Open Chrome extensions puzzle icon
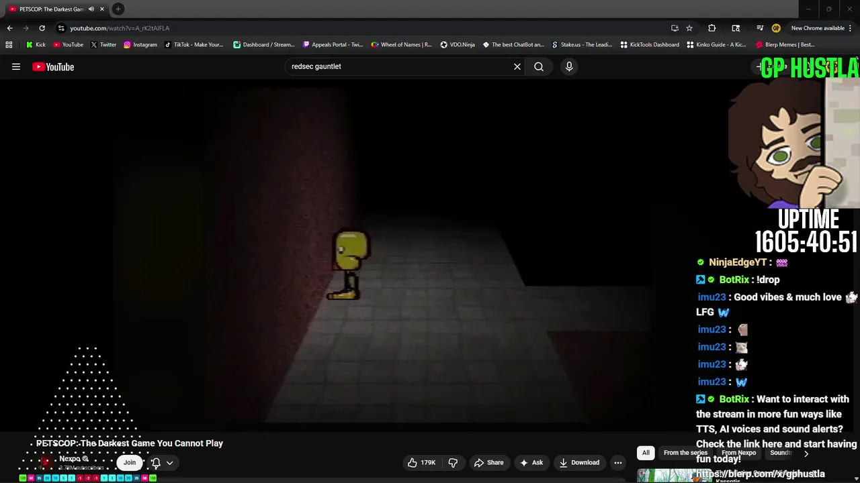Image resolution: width=860 pixels, height=483 pixels. (x=712, y=28)
